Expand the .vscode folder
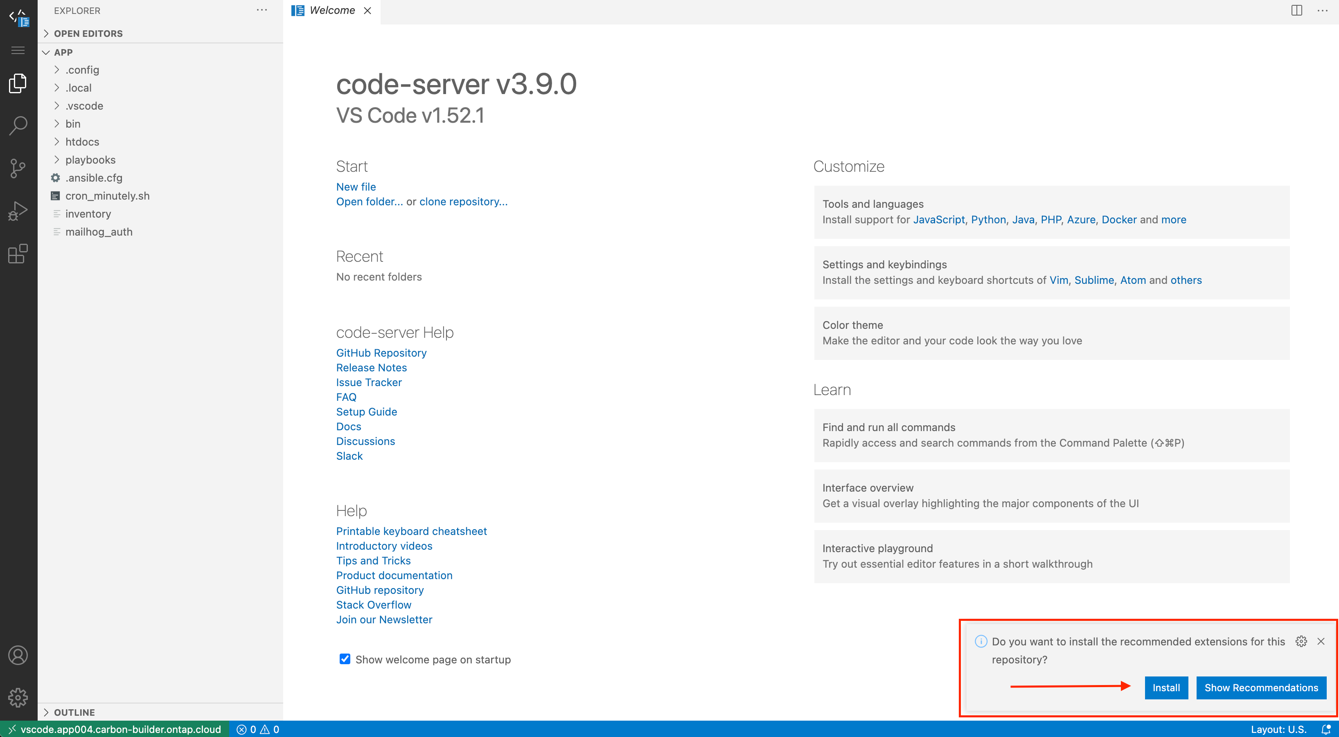This screenshot has width=1339, height=737. pyautogui.click(x=84, y=105)
